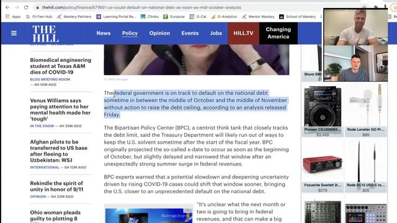
Task: Open the Learning Portal bookmark
Action: coord(117,17)
